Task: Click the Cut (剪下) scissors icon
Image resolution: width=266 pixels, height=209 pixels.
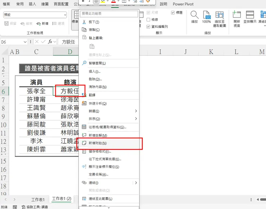Action: (x=84, y=22)
